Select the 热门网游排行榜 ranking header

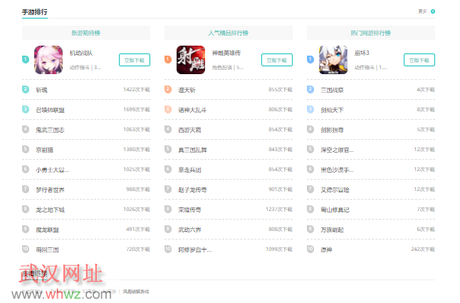371,33
